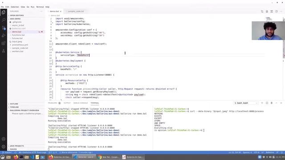Open the Help menu
The width and height of the screenshot is (285, 160).
tap(47, 7)
